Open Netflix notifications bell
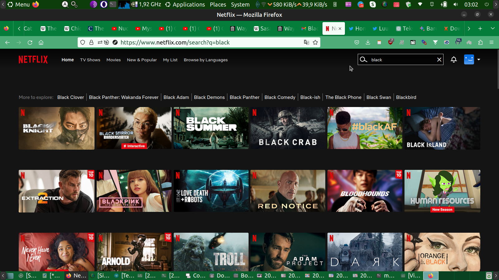499x280 pixels. (x=454, y=59)
